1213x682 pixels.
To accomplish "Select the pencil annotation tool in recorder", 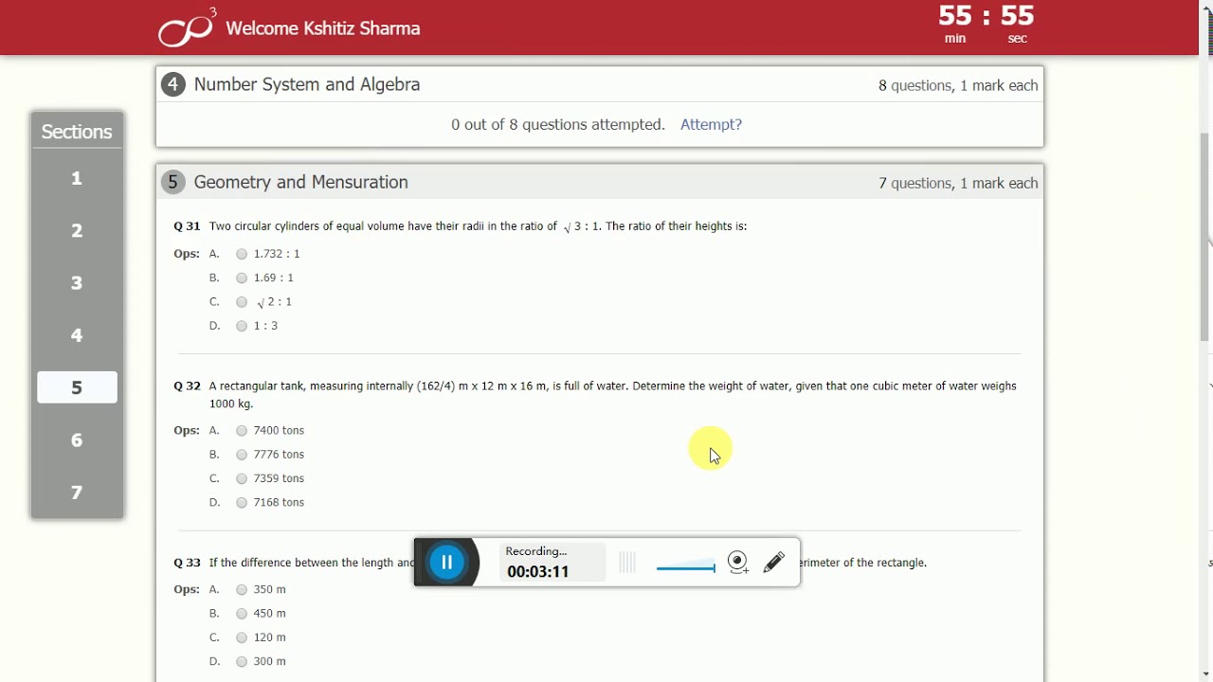I will (774, 563).
